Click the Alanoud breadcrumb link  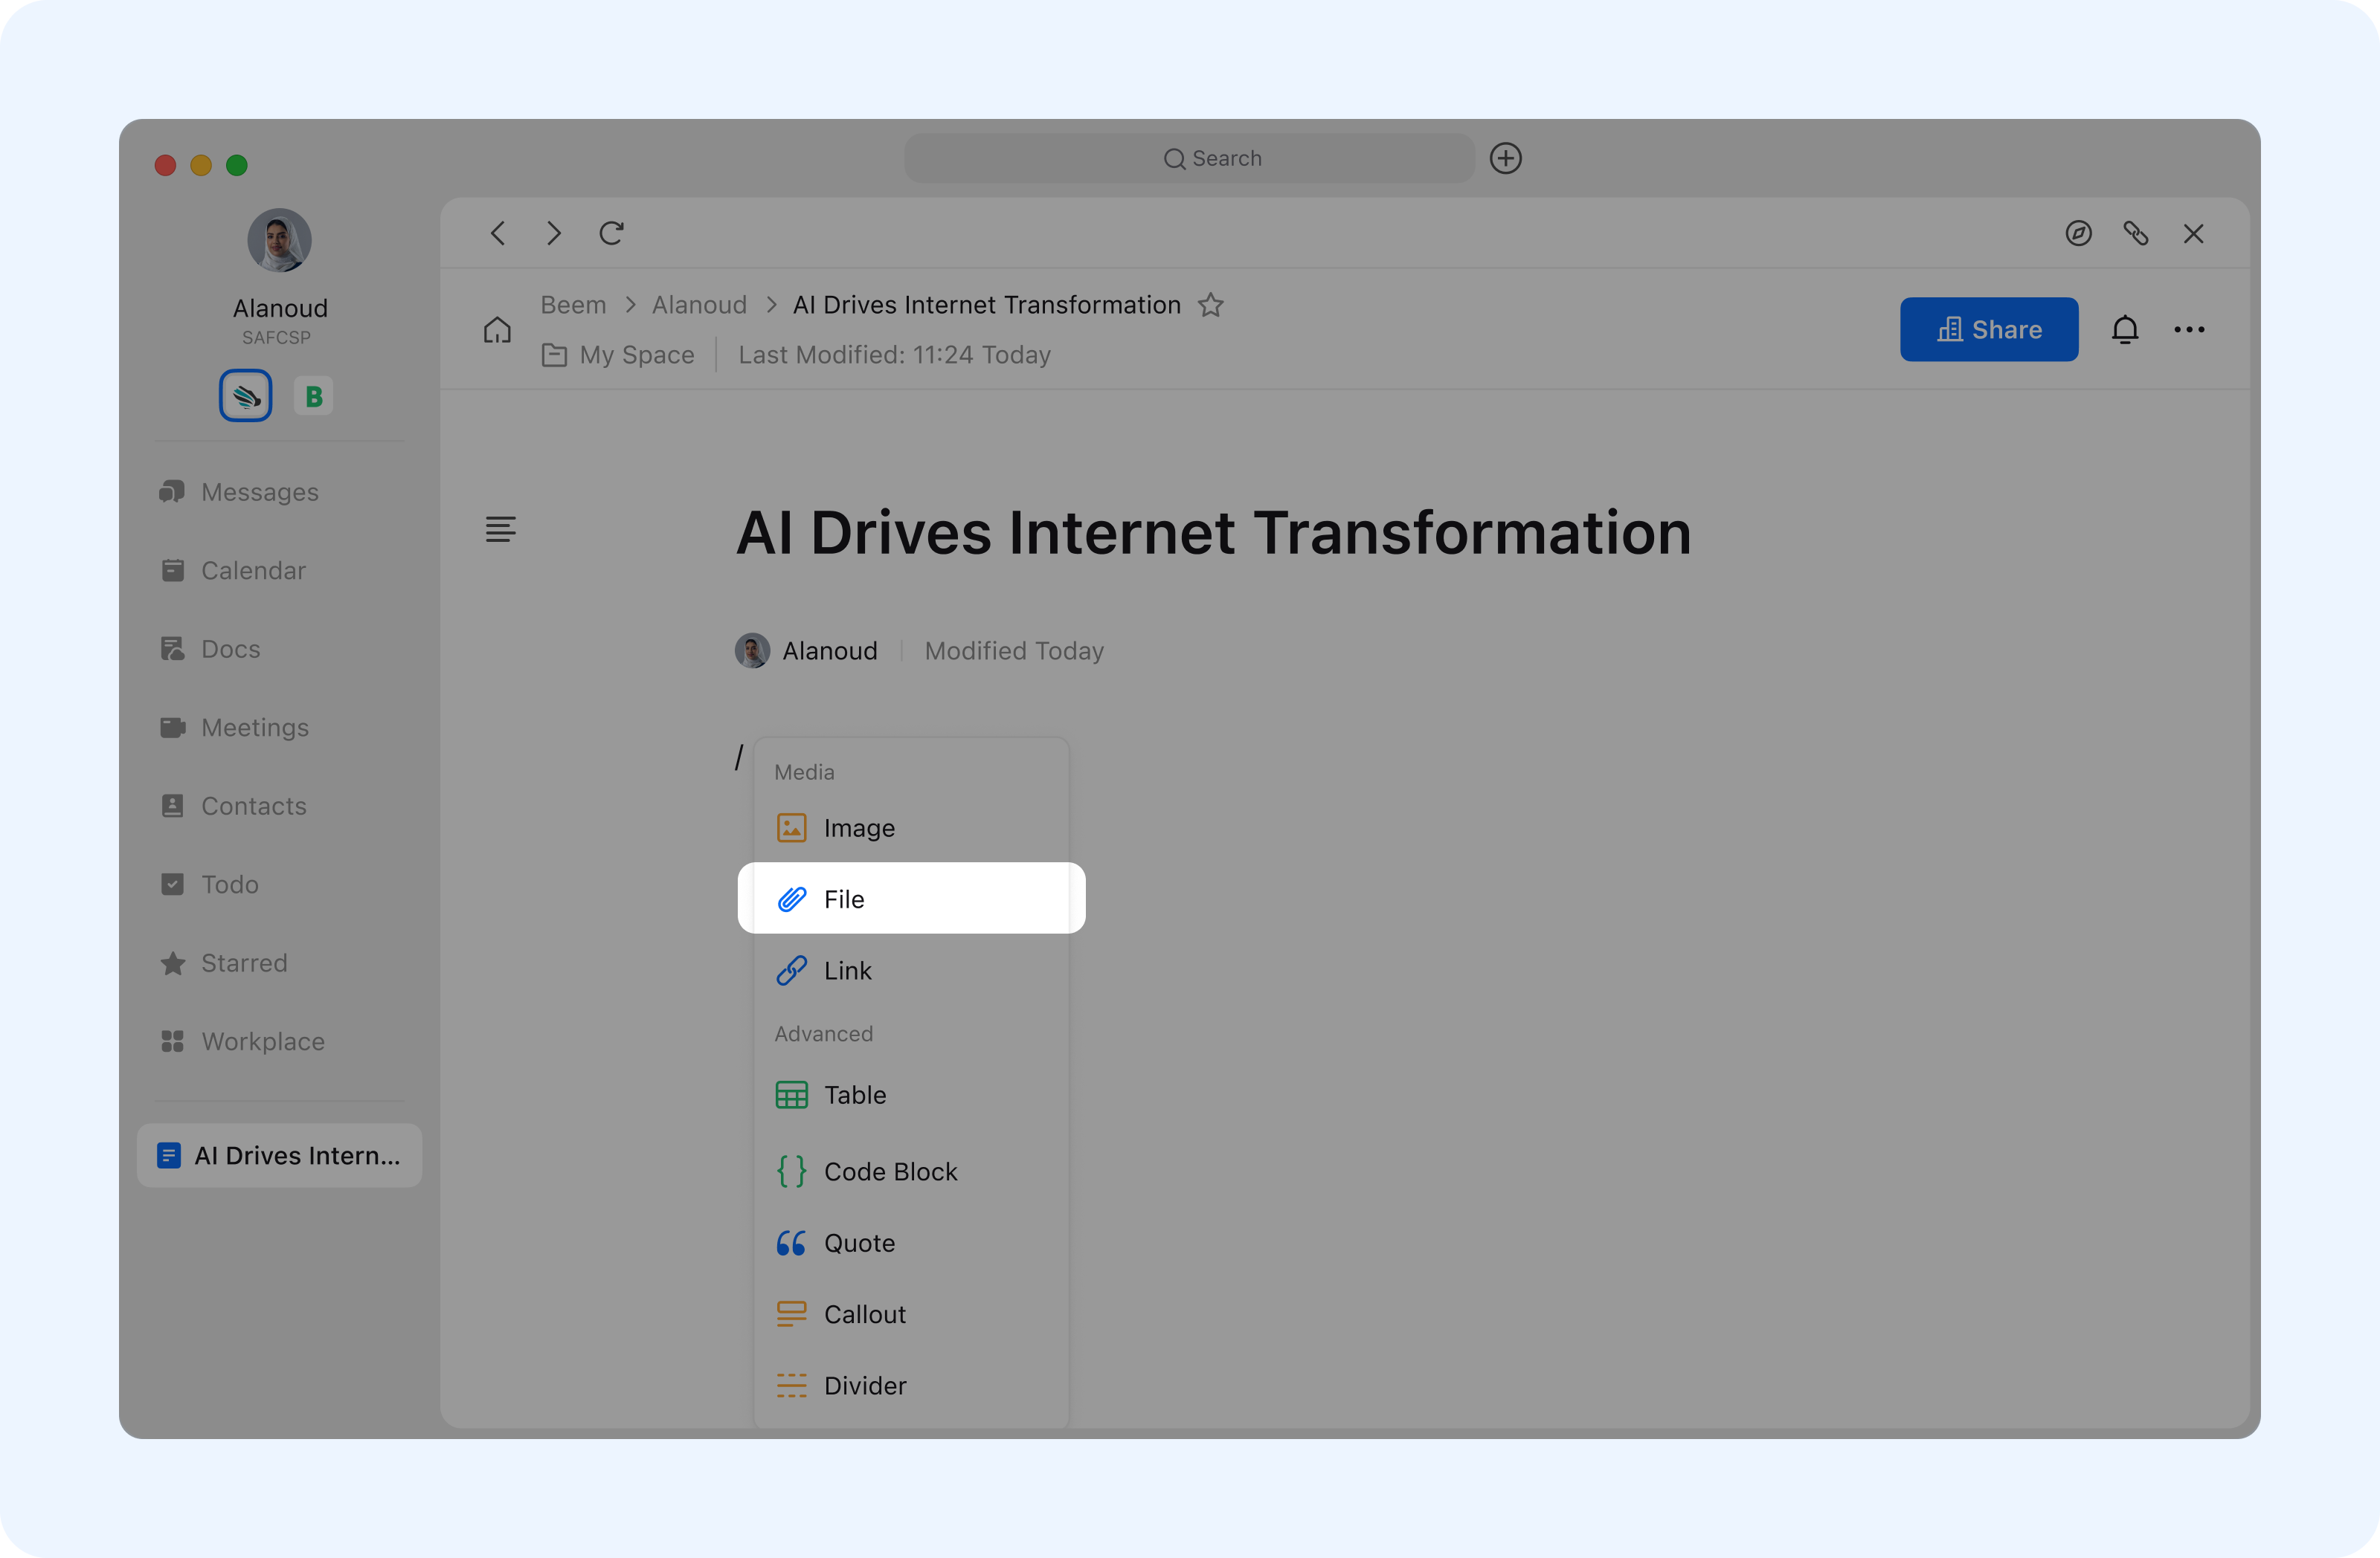[699, 305]
